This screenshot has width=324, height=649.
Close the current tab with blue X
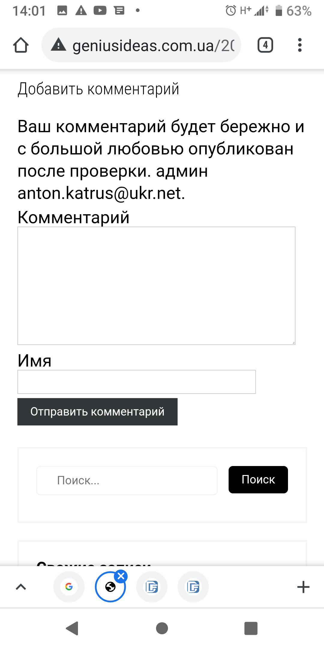[x=121, y=576]
